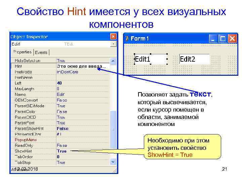Select the MaxLength property
This screenshot has height=181, width=242.
pos(24,89)
